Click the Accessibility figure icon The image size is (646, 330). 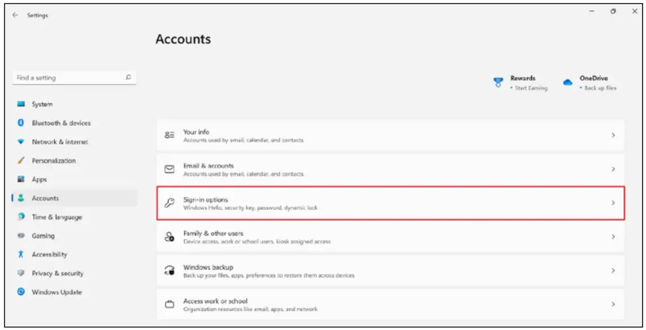(x=21, y=254)
